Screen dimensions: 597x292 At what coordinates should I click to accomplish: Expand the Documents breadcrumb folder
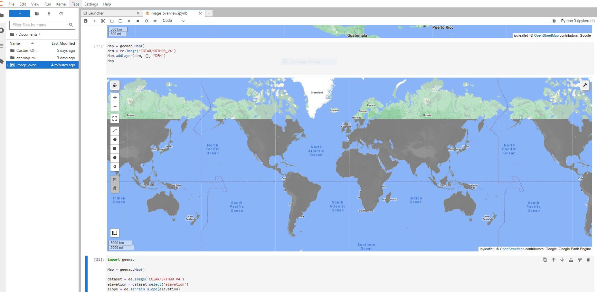(x=28, y=34)
